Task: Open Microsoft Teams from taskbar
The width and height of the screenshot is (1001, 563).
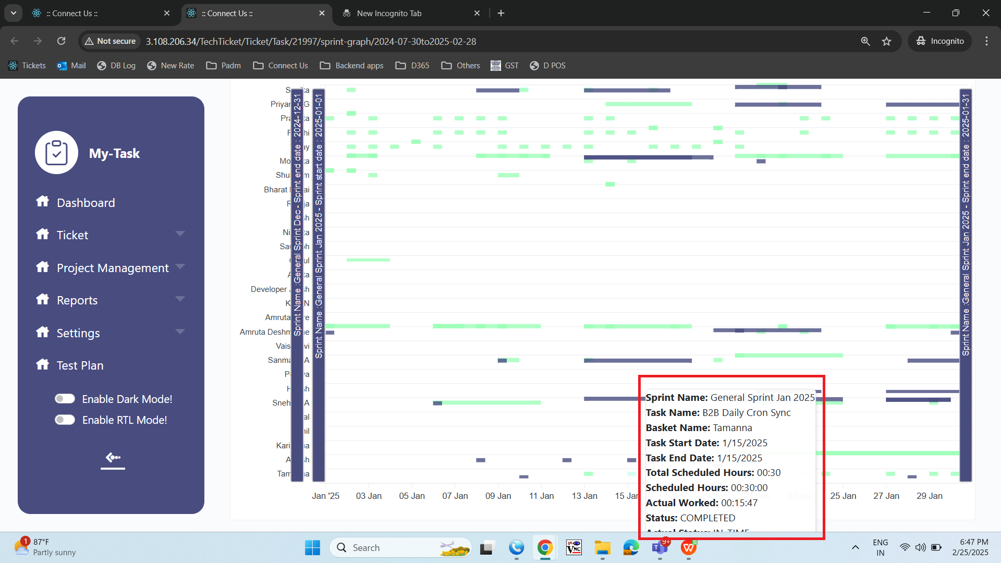Action: point(660,548)
